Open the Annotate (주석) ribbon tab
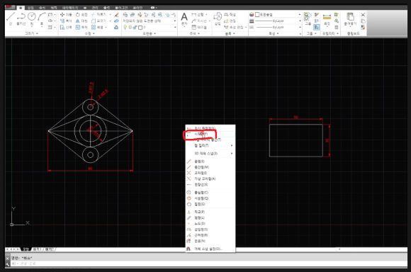Viewport: 411px width, 272px height. (42, 8)
